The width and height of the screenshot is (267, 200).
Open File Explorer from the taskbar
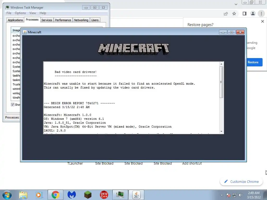point(23,195)
